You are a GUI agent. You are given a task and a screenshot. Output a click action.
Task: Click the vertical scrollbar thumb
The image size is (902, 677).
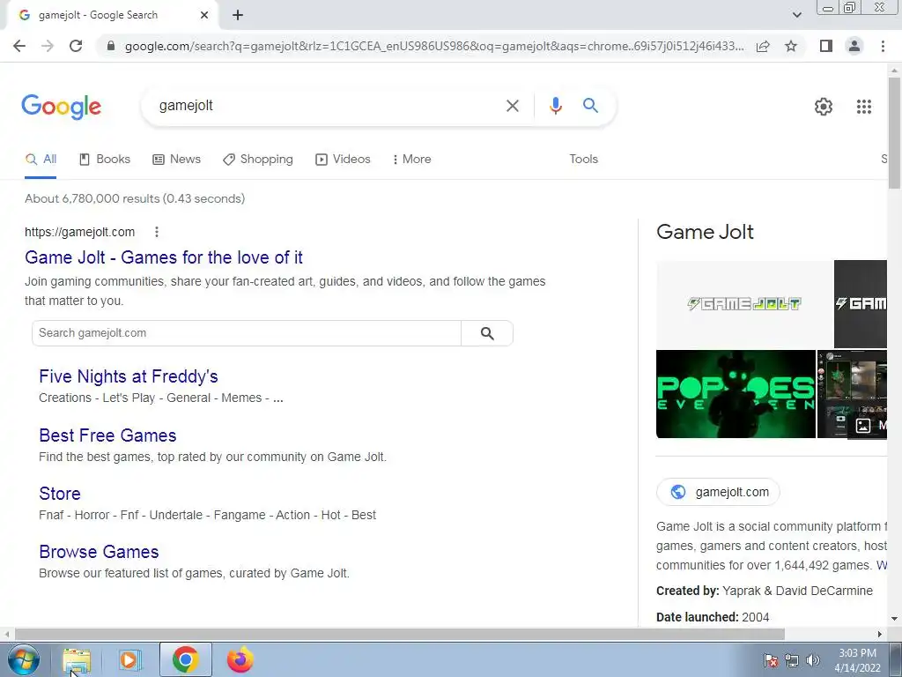(894, 132)
